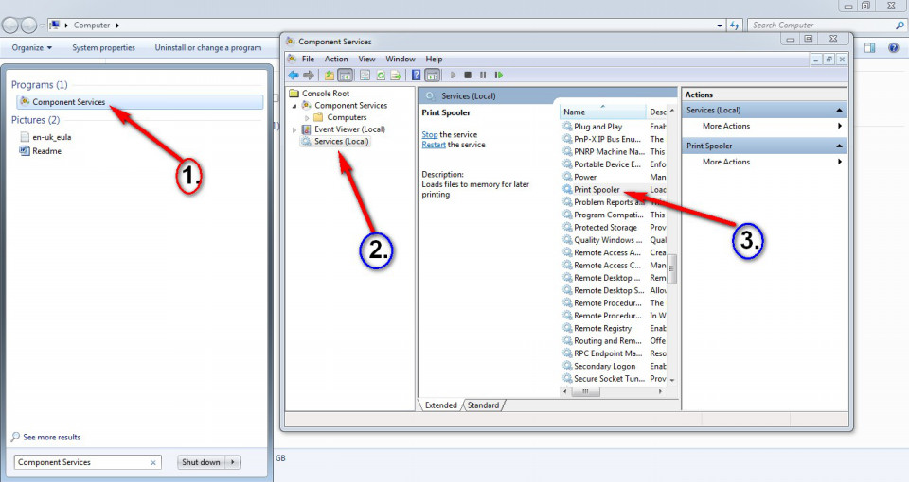Open the Organize dropdown in Explorer
The image size is (909, 482).
point(32,48)
